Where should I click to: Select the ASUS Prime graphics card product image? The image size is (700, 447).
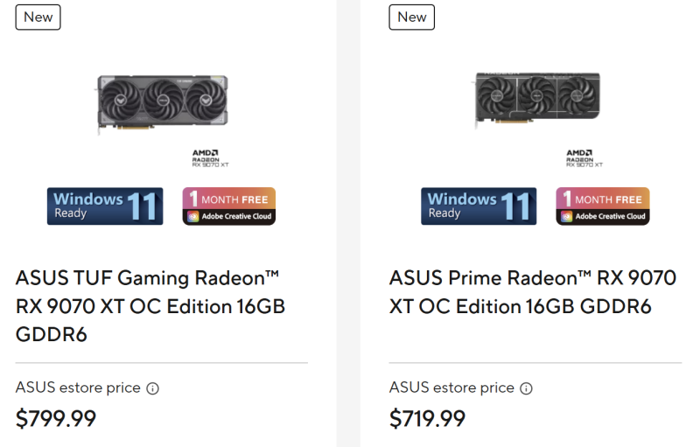click(538, 97)
